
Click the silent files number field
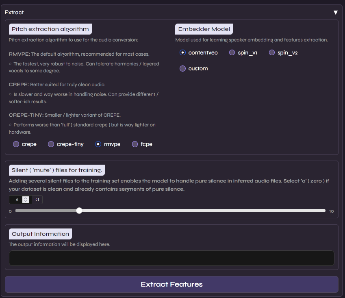[16, 200]
